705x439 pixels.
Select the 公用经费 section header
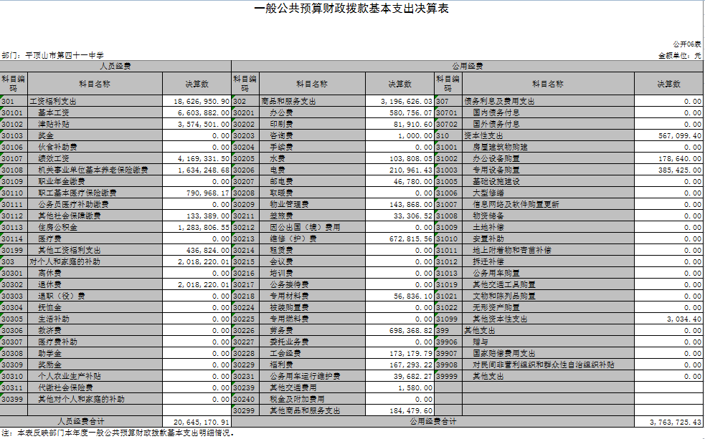[468, 66]
